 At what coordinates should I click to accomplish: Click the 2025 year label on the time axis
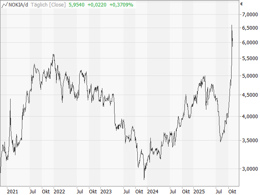coord(199,191)
